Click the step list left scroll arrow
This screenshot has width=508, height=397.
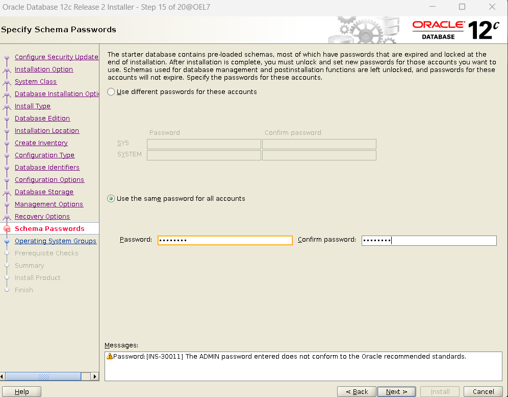pyautogui.click(x=2, y=377)
